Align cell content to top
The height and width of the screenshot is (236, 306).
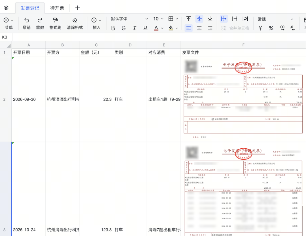[188, 19]
